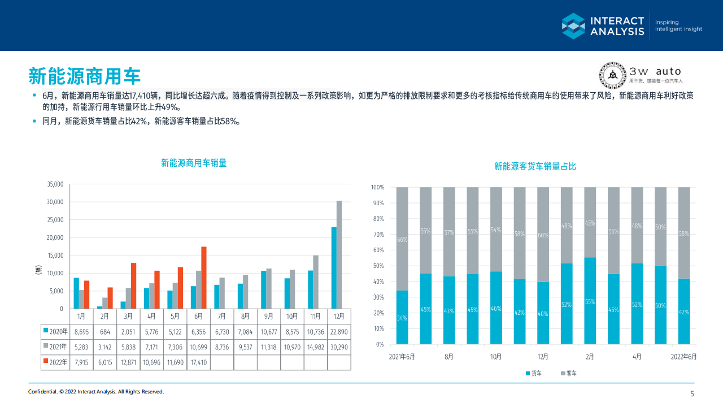Click the red 6月 2022 sales bar
Viewport: 723px width, 407px height.
[204, 278]
